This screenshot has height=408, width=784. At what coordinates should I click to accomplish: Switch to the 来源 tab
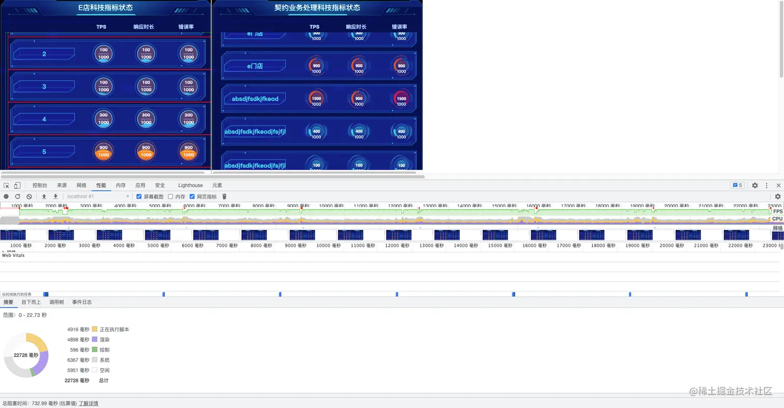[x=62, y=185]
